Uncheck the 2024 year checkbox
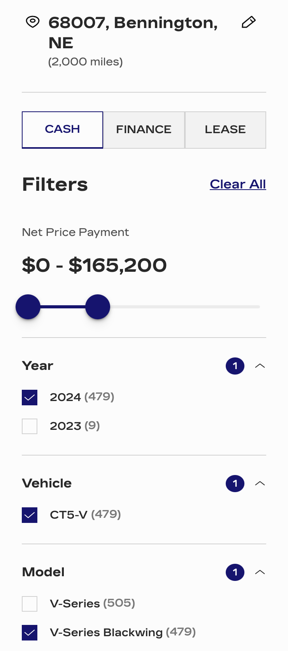 point(30,398)
